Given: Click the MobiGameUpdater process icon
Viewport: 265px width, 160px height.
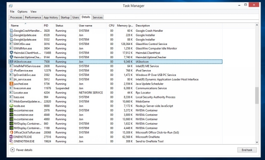Looking at the screenshot, I should (11, 101).
